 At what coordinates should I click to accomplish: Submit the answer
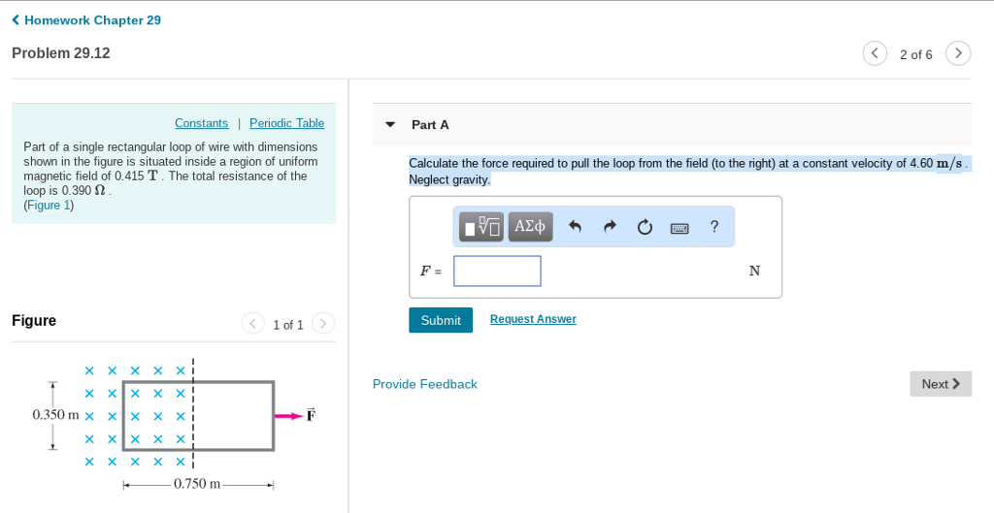point(441,320)
